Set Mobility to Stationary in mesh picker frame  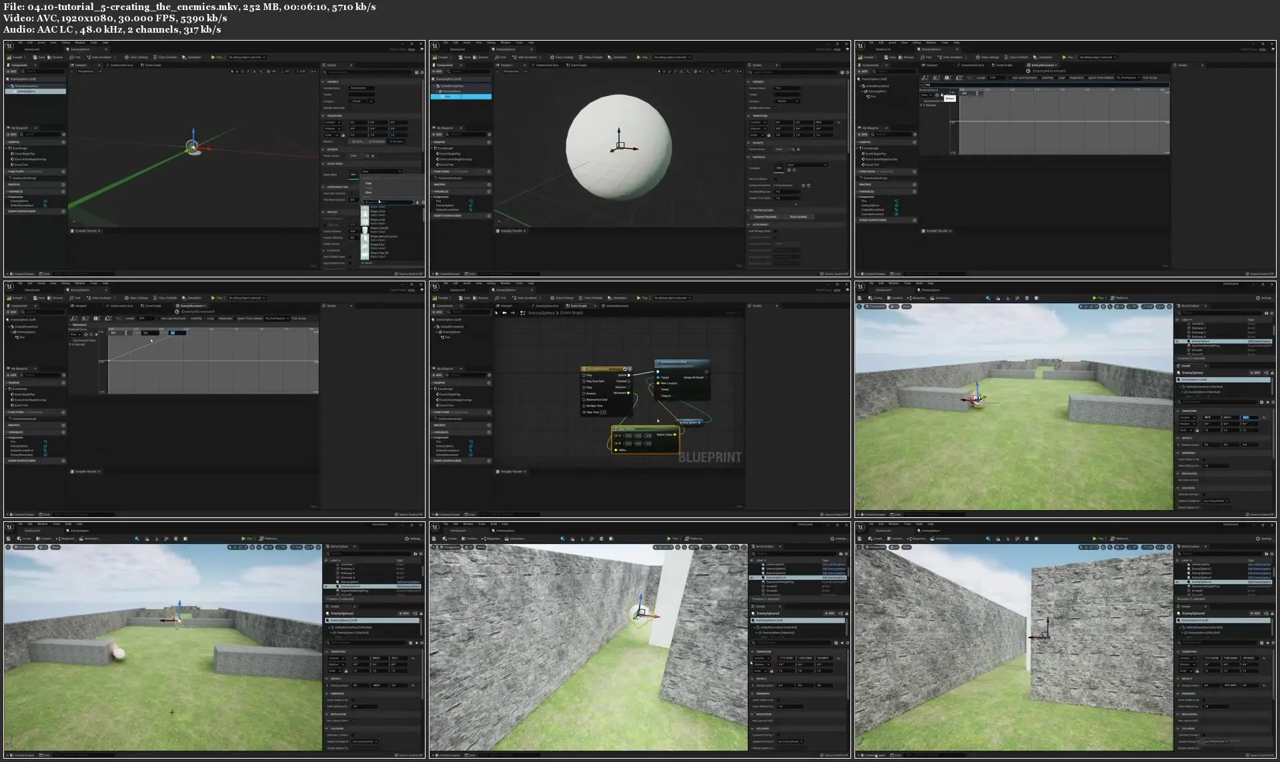pyautogui.click(x=376, y=141)
